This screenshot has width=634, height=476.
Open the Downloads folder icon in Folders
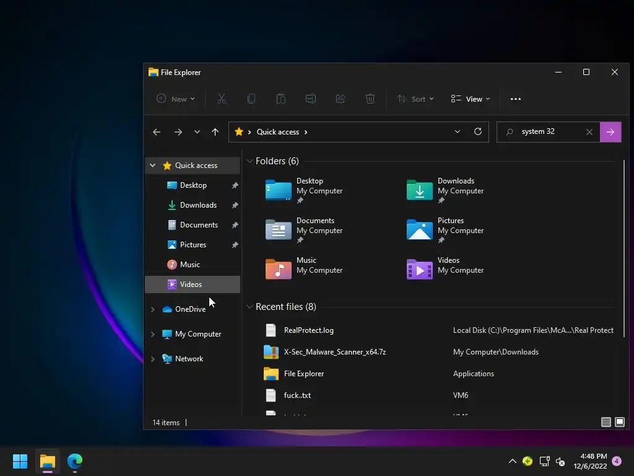pyautogui.click(x=419, y=190)
